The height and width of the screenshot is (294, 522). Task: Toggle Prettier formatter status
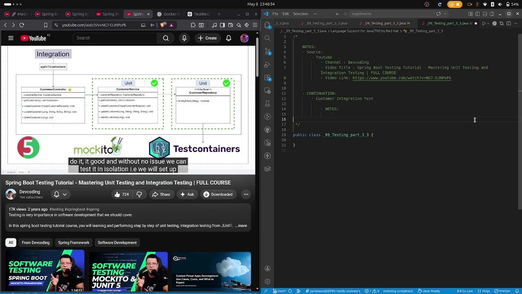(502, 291)
